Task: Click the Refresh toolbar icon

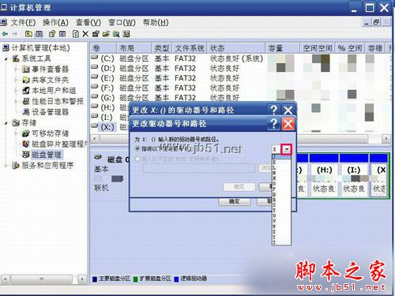Action: point(76,34)
